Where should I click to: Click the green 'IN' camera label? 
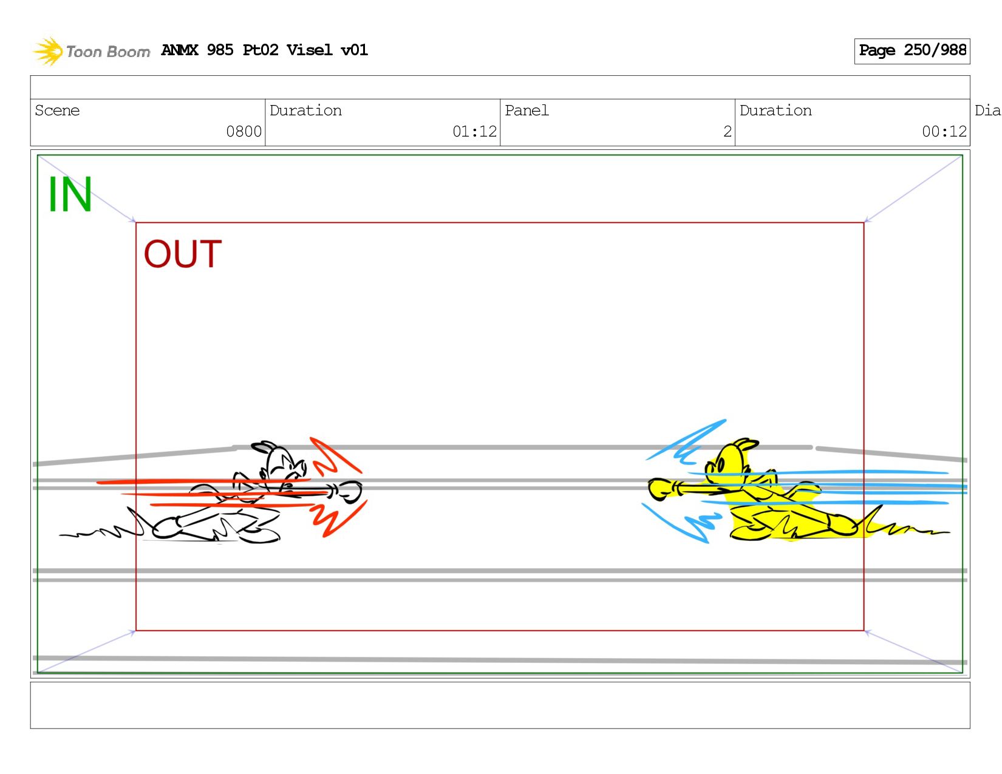coord(70,194)
